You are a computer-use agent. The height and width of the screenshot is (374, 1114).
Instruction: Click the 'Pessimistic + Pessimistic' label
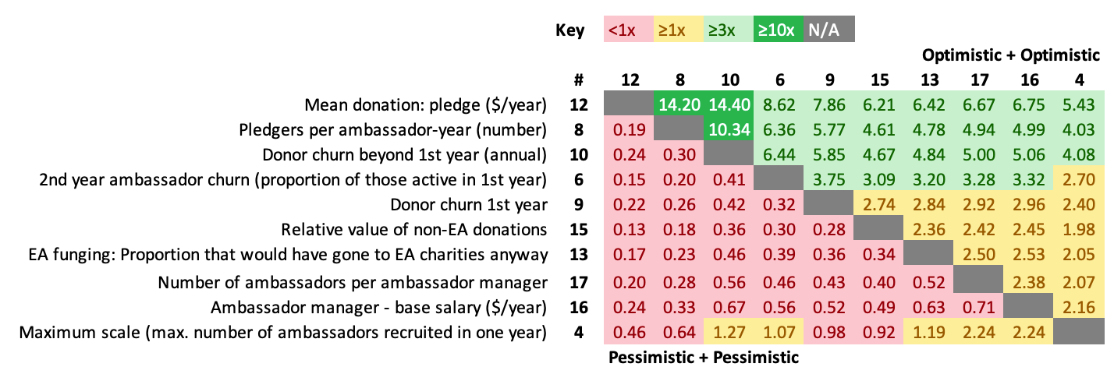pyautogui.click(x=703, y=358)
